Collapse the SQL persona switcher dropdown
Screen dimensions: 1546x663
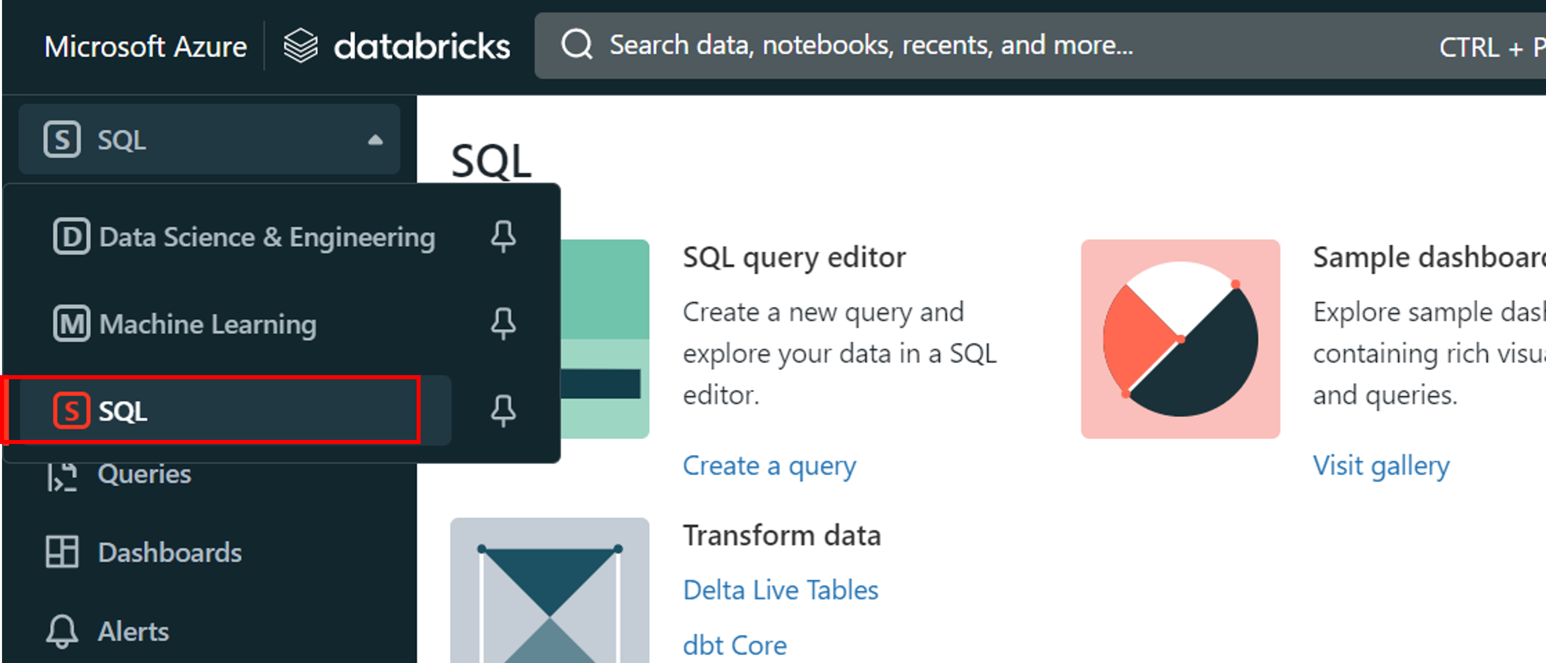(x=209, y=140)
